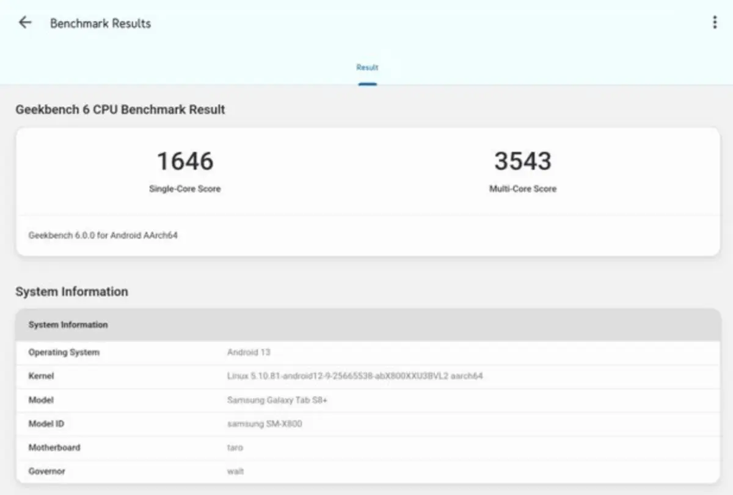Click the Multi-Core Score label
This screenshot has width=733, height=495.
coord(523,189)
